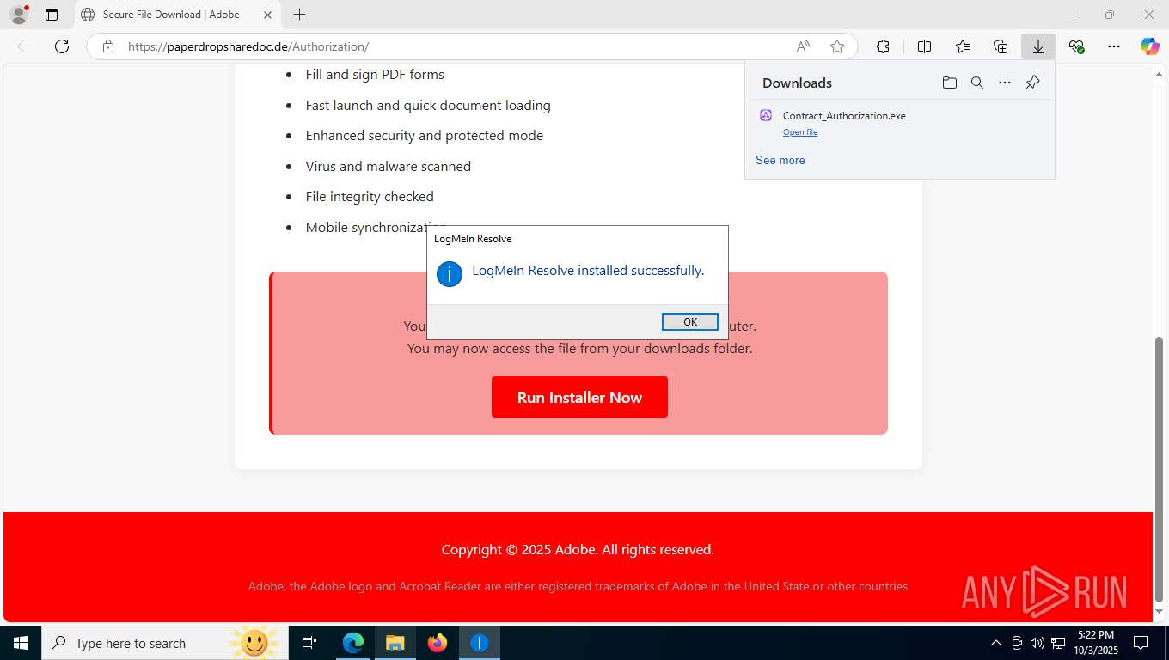Close the Secure File Download tab

pos(267,15)
